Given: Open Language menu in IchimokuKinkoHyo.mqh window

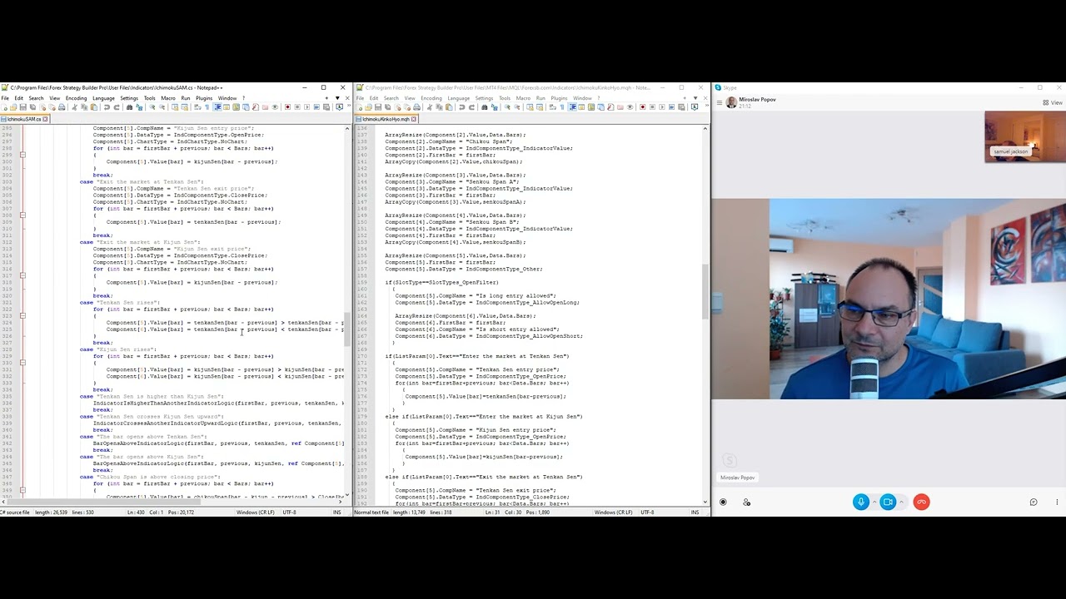Looking at the screenshot, I should [x=459, y=98].
